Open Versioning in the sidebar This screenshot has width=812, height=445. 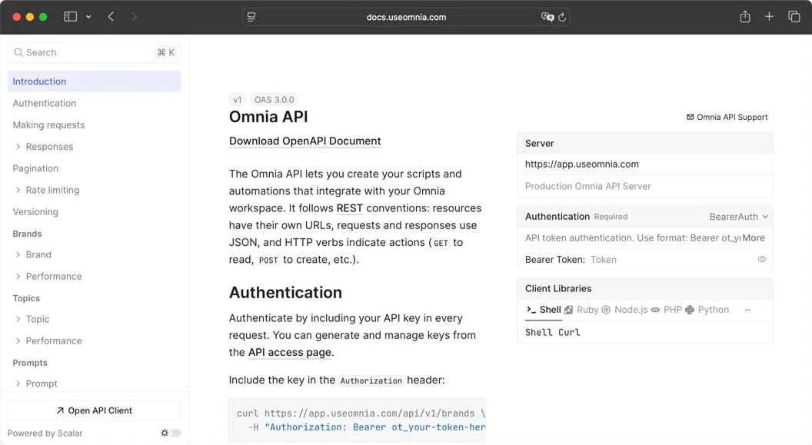coord(35,211)
